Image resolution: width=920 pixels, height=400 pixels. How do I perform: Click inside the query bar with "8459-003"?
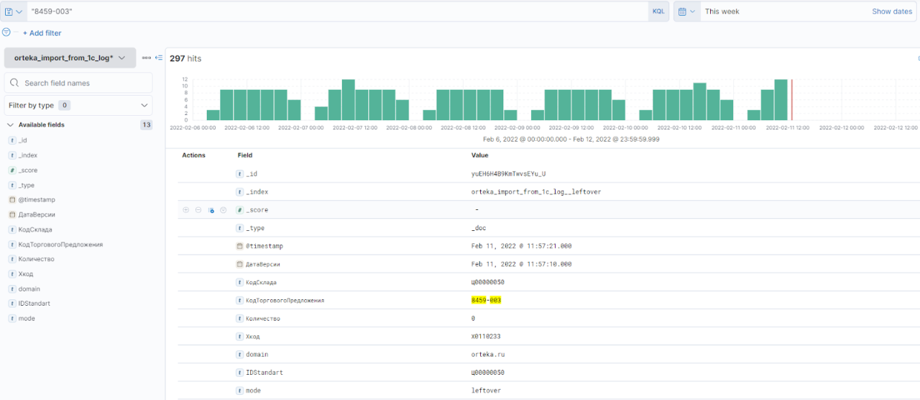[x=337, y=12]
